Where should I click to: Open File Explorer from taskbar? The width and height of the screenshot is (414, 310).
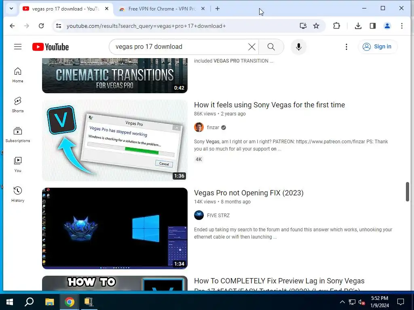[49, 302]
